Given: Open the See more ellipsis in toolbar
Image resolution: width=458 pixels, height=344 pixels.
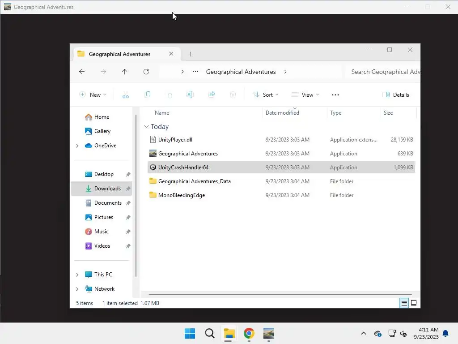Looking at the screenshot, I should (335, 95).
